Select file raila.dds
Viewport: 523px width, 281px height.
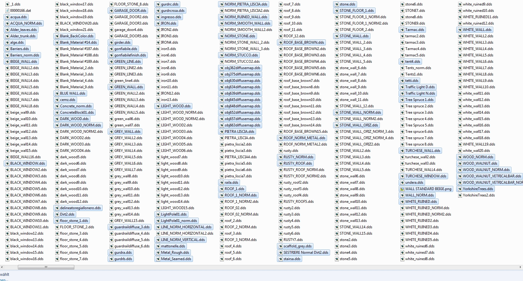coord(229,182)
